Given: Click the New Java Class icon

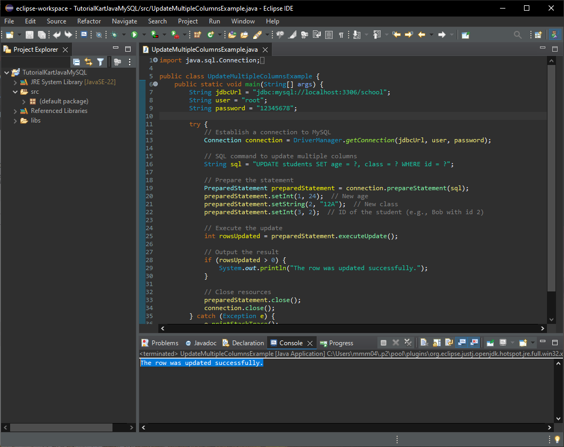Looking at the screenshot, I should [x=211, y=35].
